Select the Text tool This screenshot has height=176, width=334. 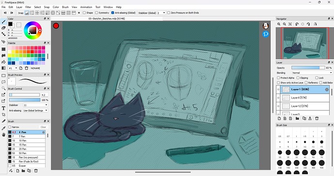(x=3, y=109)
